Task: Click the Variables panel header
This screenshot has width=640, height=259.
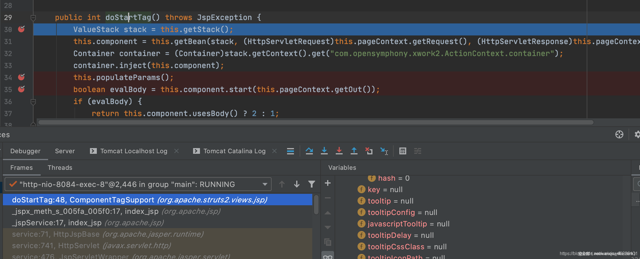Action: [342, 168]
